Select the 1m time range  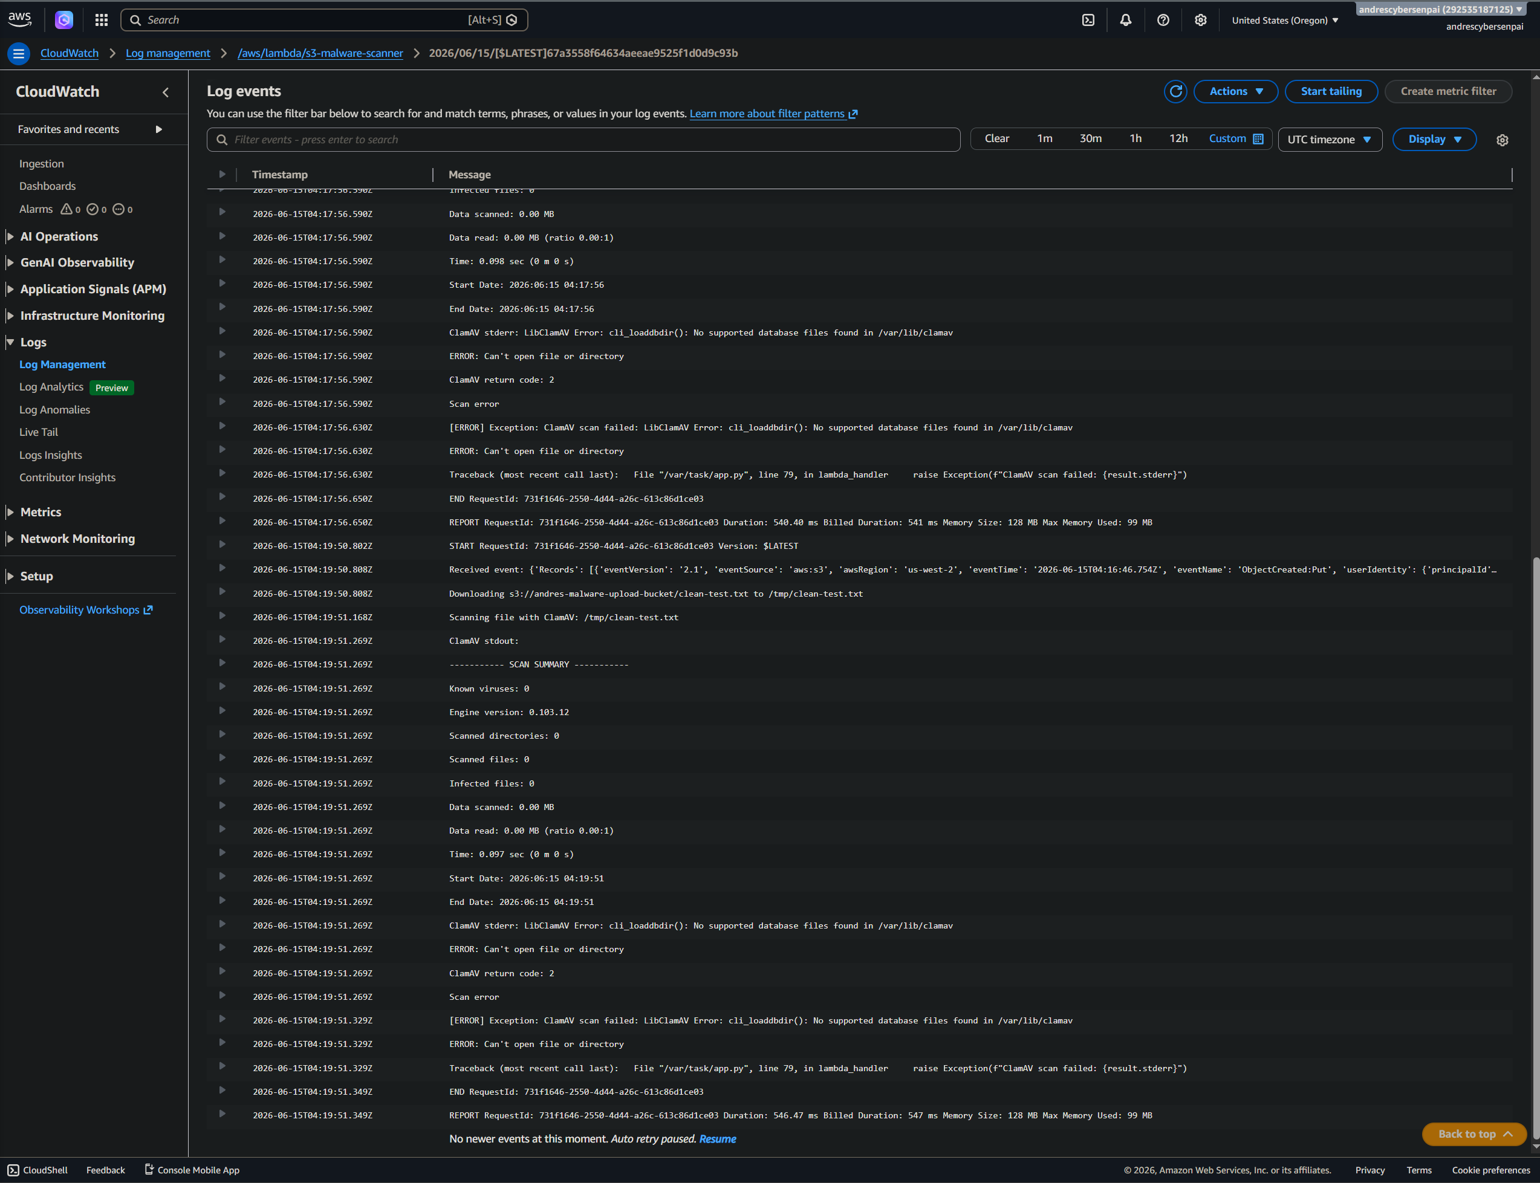(1044, 138)
